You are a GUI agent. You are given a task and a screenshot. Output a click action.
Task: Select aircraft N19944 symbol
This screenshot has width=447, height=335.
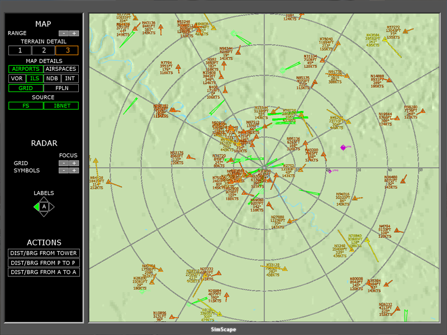coord(397,118)
